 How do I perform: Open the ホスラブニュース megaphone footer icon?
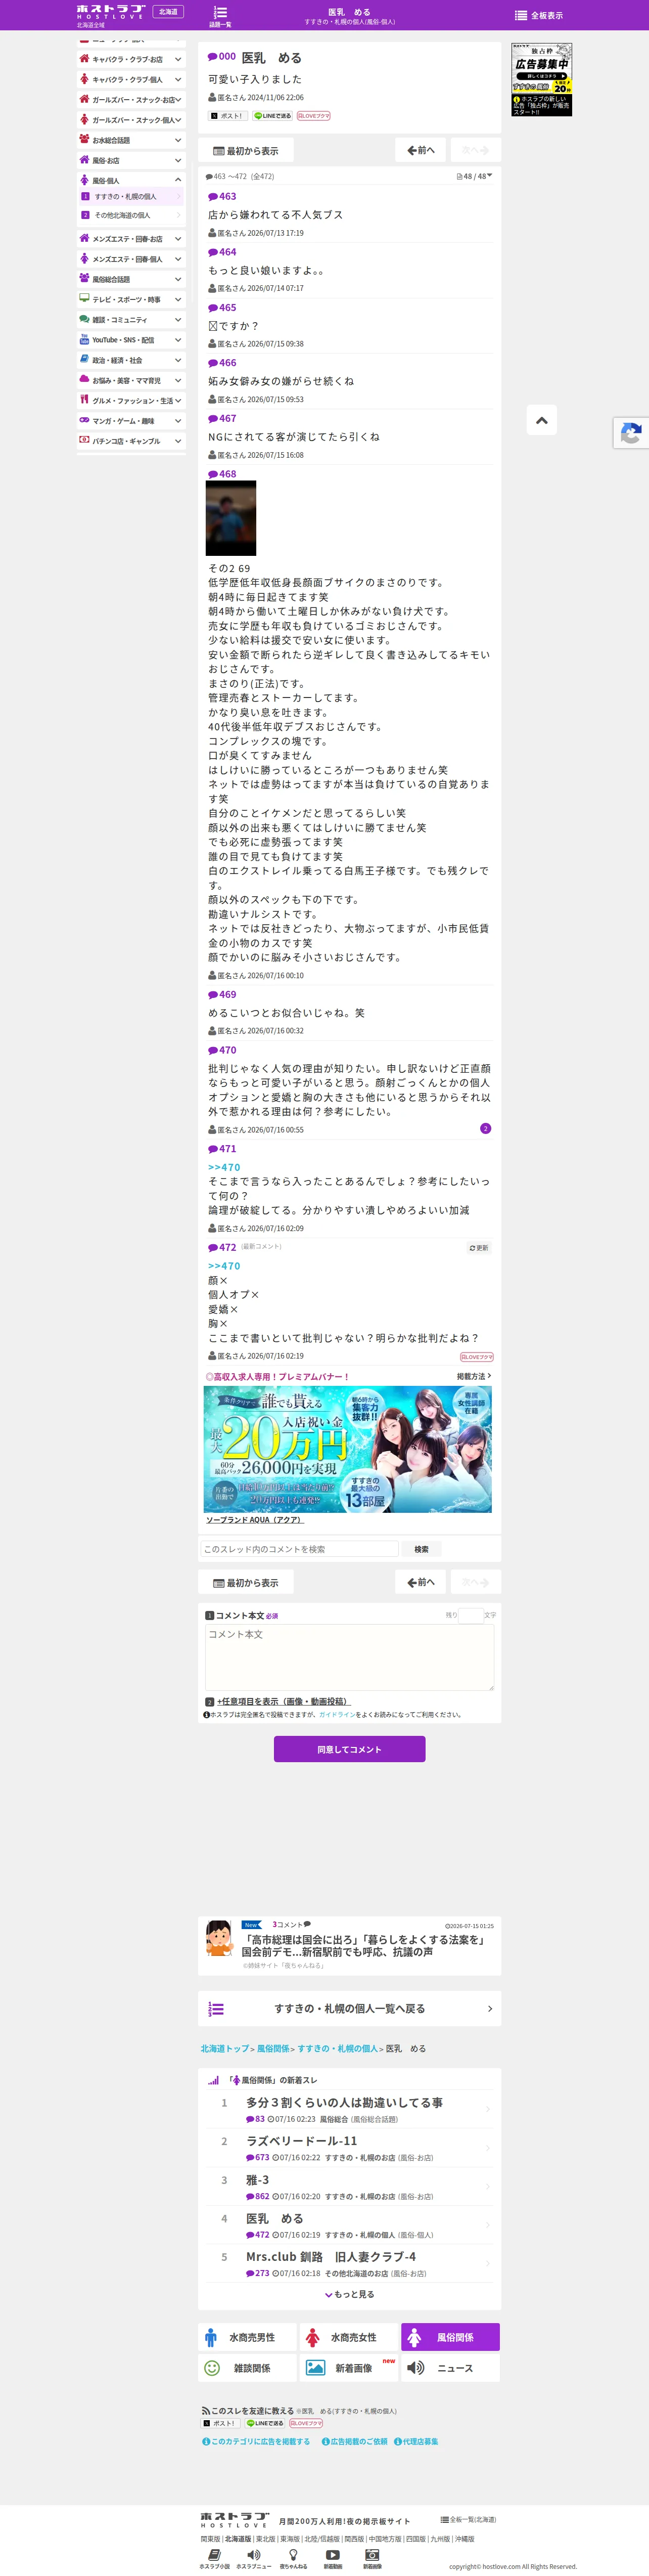[x=254, y=2559]
